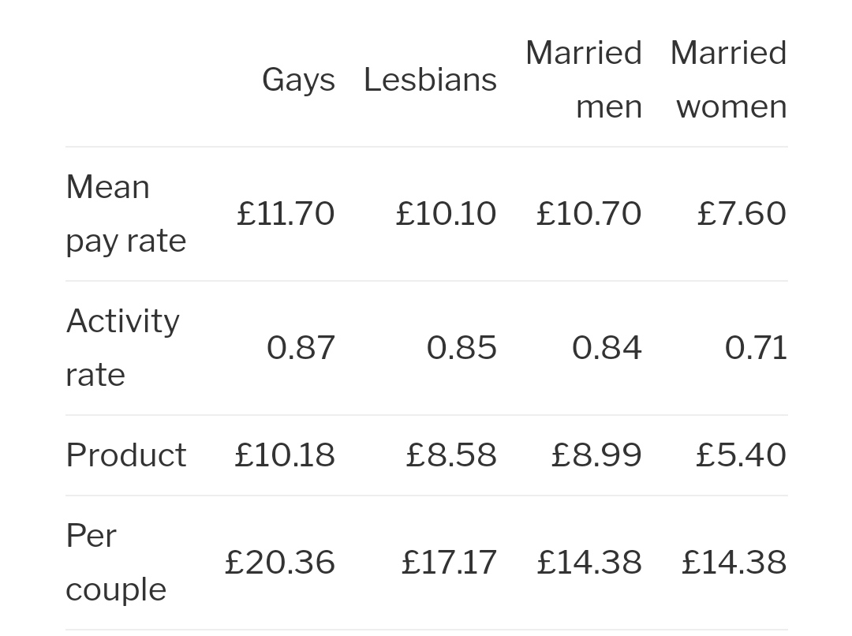Click the £11.70 mean pay cell
This screenshot has height=636, width=852.
(x=286, y=214)
